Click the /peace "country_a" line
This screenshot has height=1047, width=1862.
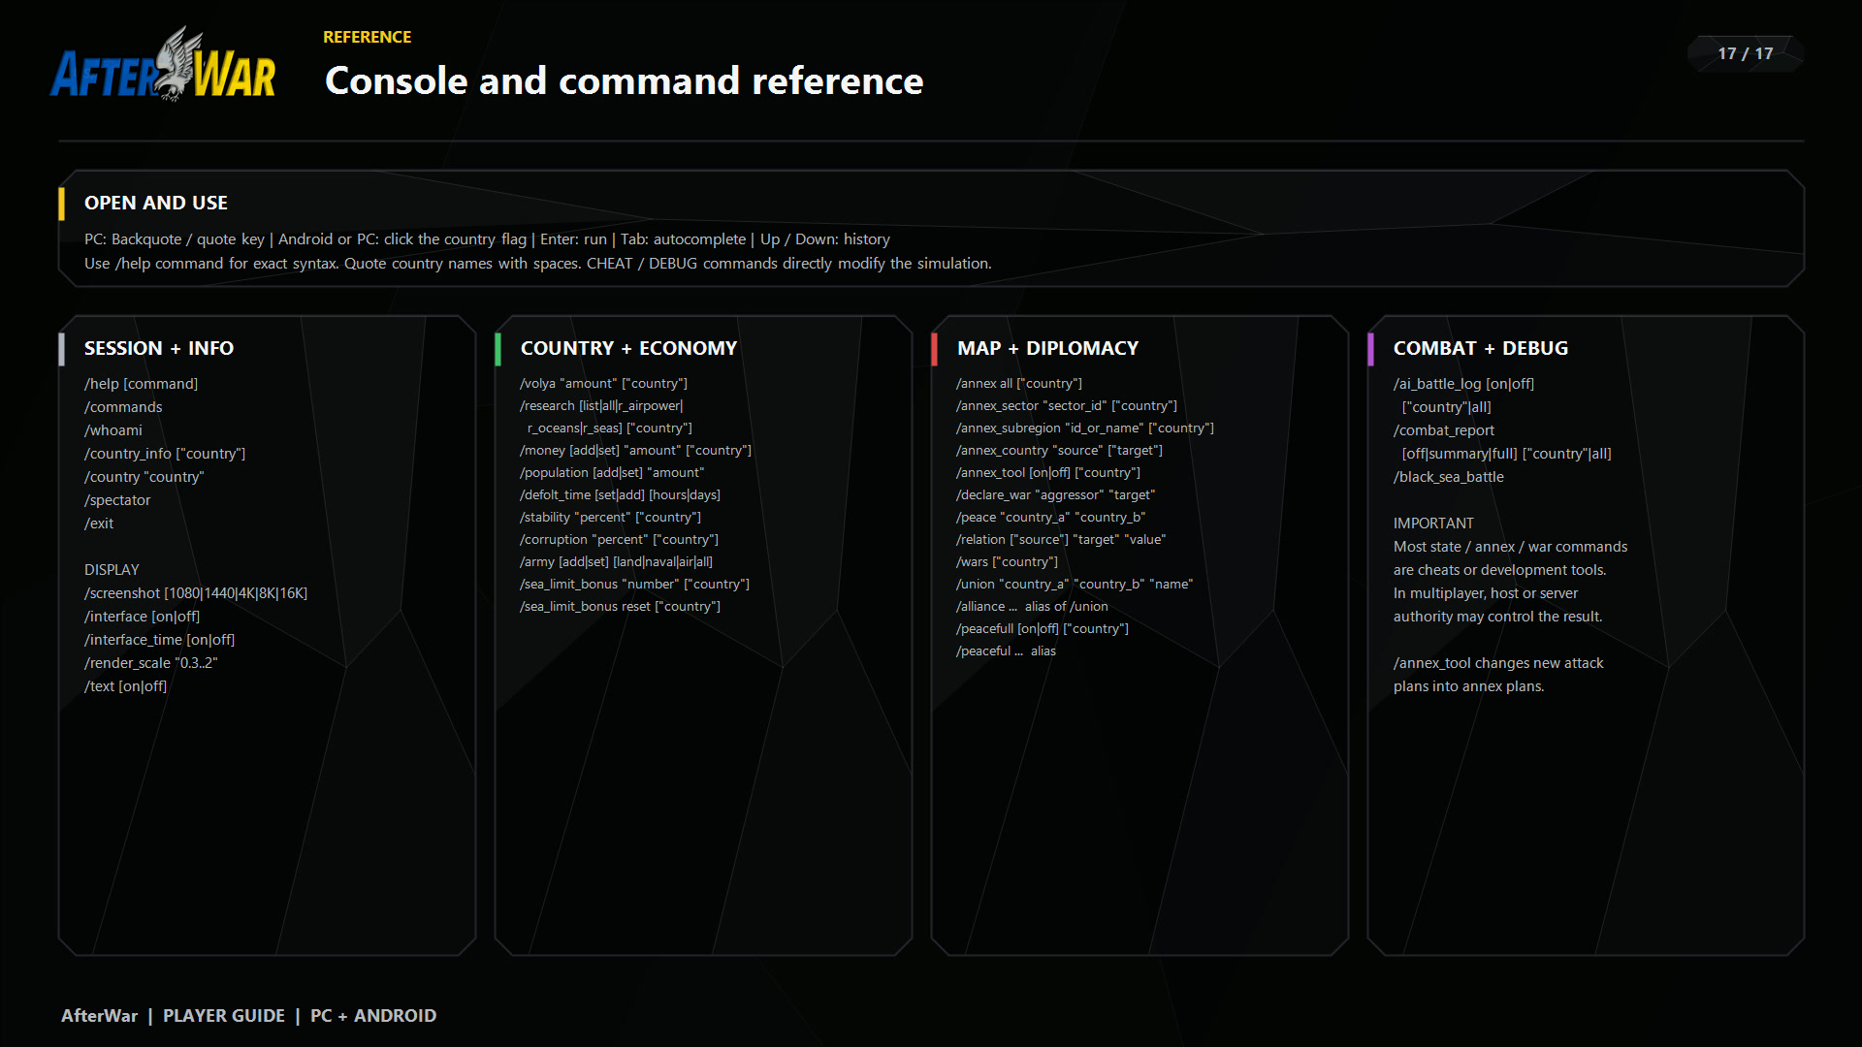pos(1050,518)
